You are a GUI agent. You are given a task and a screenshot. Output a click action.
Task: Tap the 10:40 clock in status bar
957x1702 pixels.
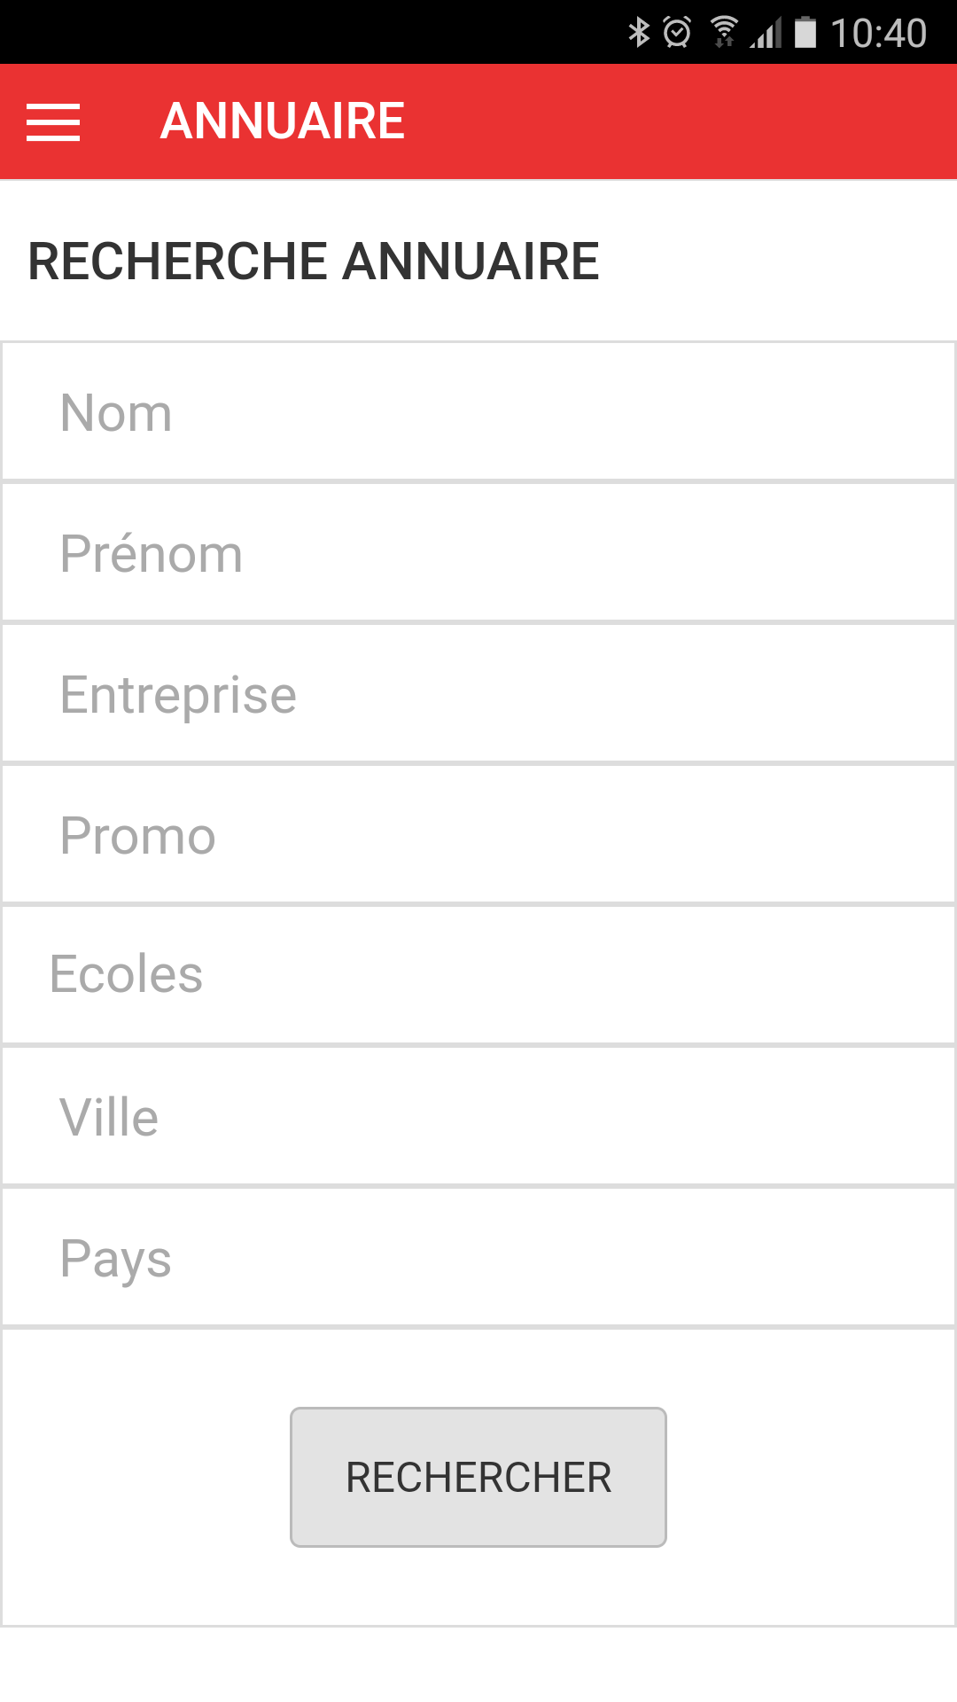pos(878,34)
